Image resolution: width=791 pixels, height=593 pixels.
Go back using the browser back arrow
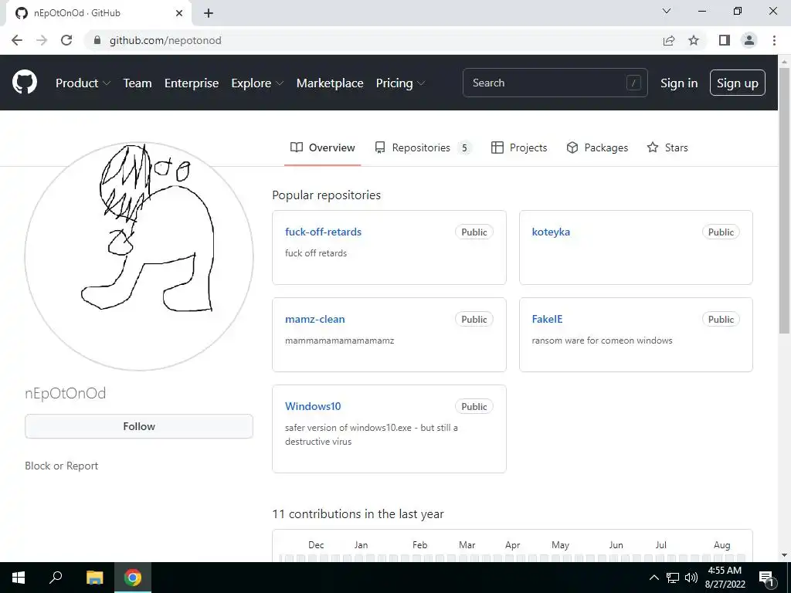(17, 40)
